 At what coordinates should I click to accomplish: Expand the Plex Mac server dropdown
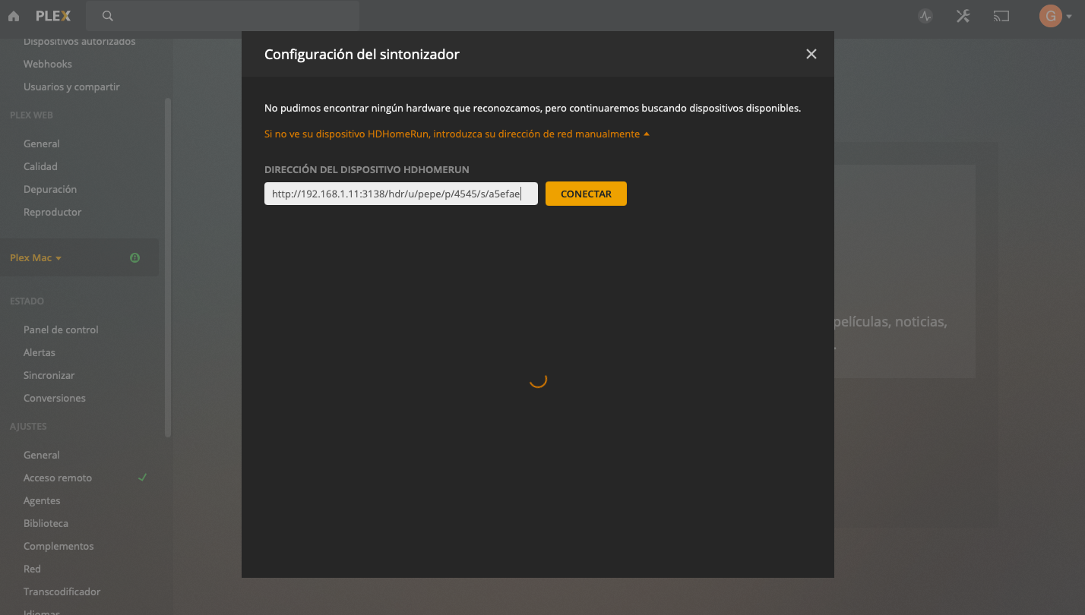[x=36, y=258]
